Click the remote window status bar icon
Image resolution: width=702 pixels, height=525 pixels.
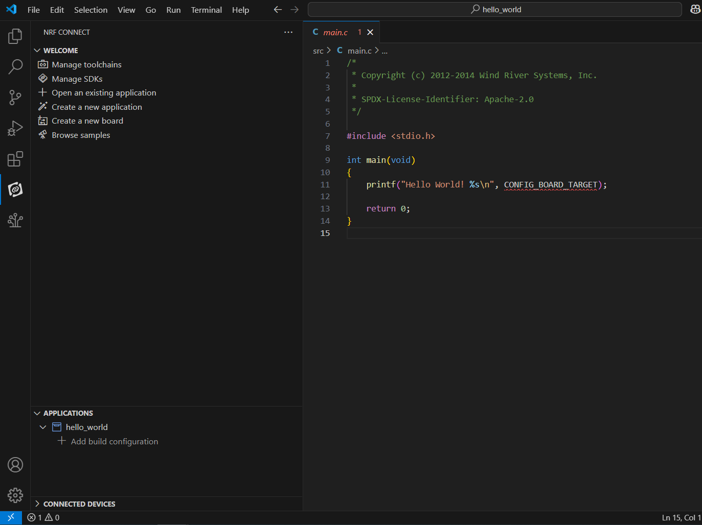tap(11, 517)
